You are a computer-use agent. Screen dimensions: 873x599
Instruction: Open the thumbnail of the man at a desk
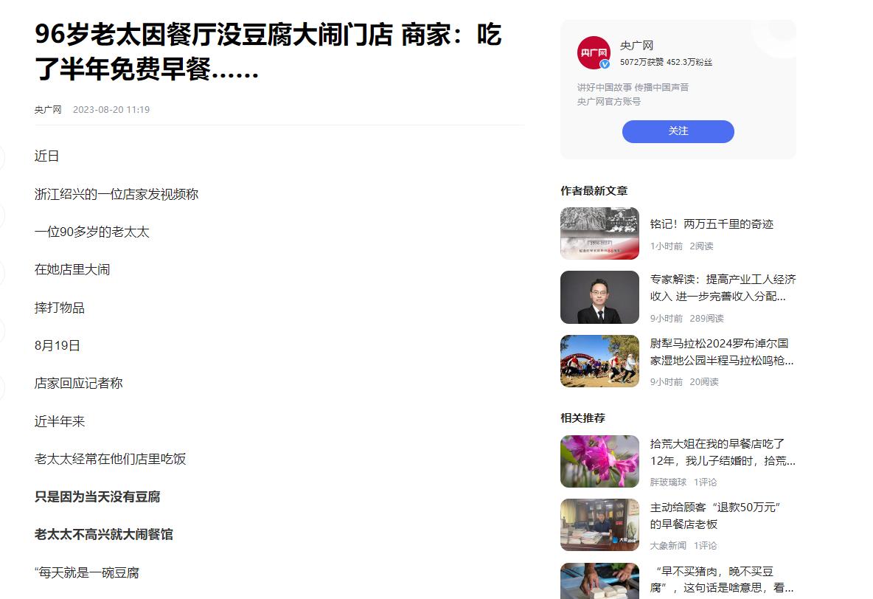tap(599, 525)
